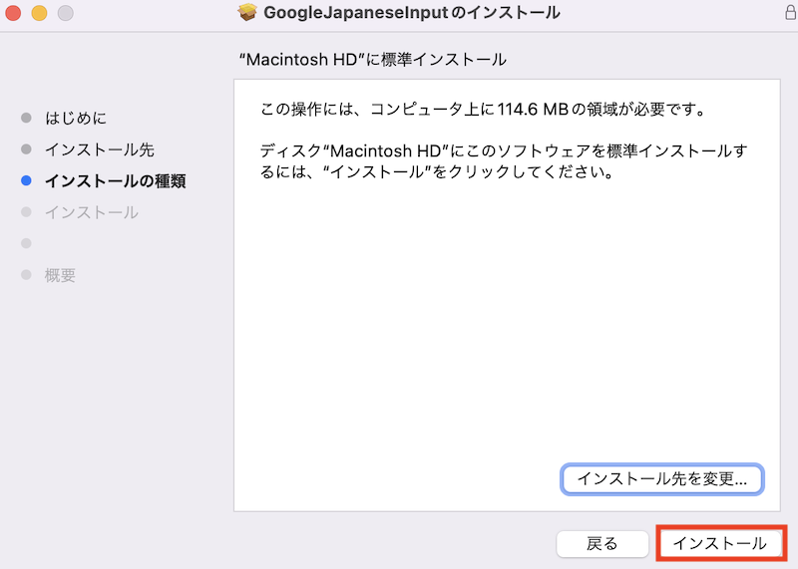The width and height of the screenshot is (798, 569).
Task: Go back with the 戻る button
Action: click(x=602, y=543)
